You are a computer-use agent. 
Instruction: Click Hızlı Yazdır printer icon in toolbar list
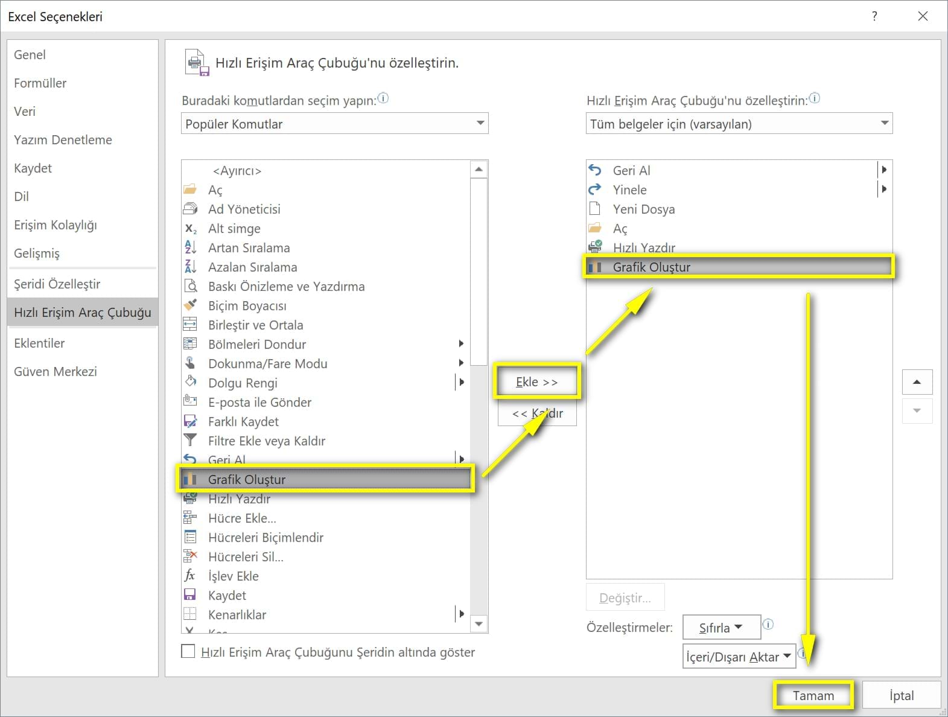coord(595,247)
